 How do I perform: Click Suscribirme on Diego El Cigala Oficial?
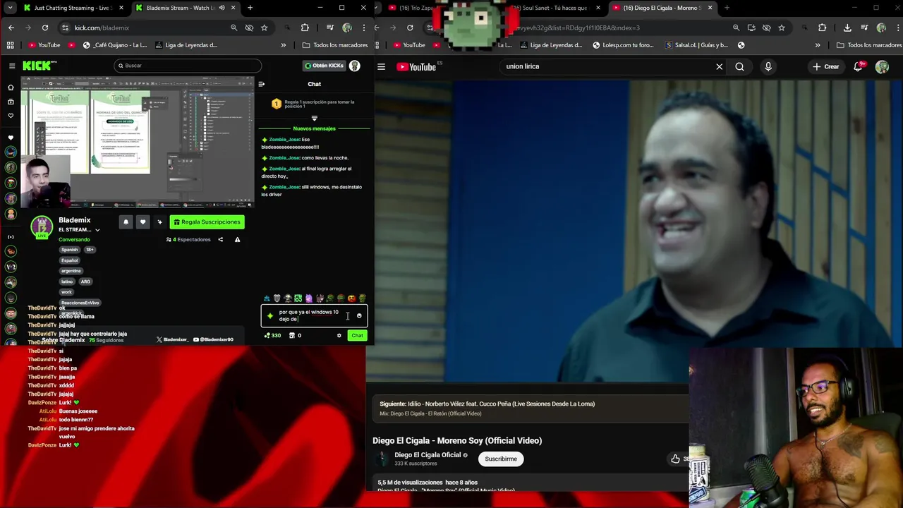[501, 459]
